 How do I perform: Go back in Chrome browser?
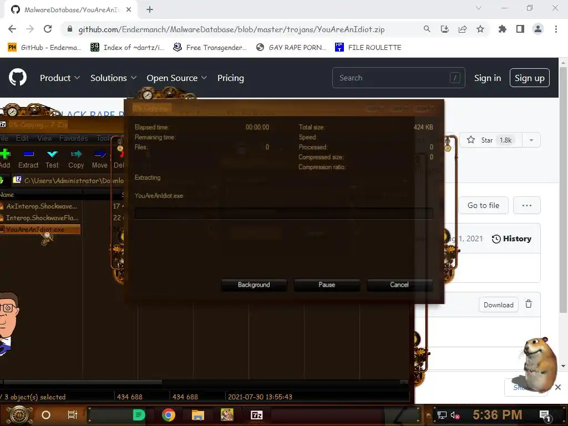tap(12, 29)
